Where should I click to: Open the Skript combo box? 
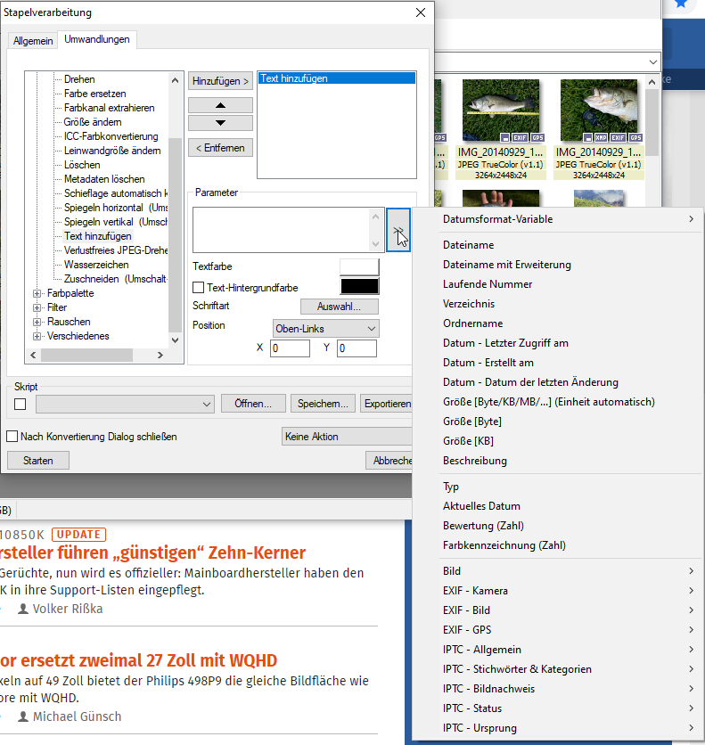[x=126, y=404]
